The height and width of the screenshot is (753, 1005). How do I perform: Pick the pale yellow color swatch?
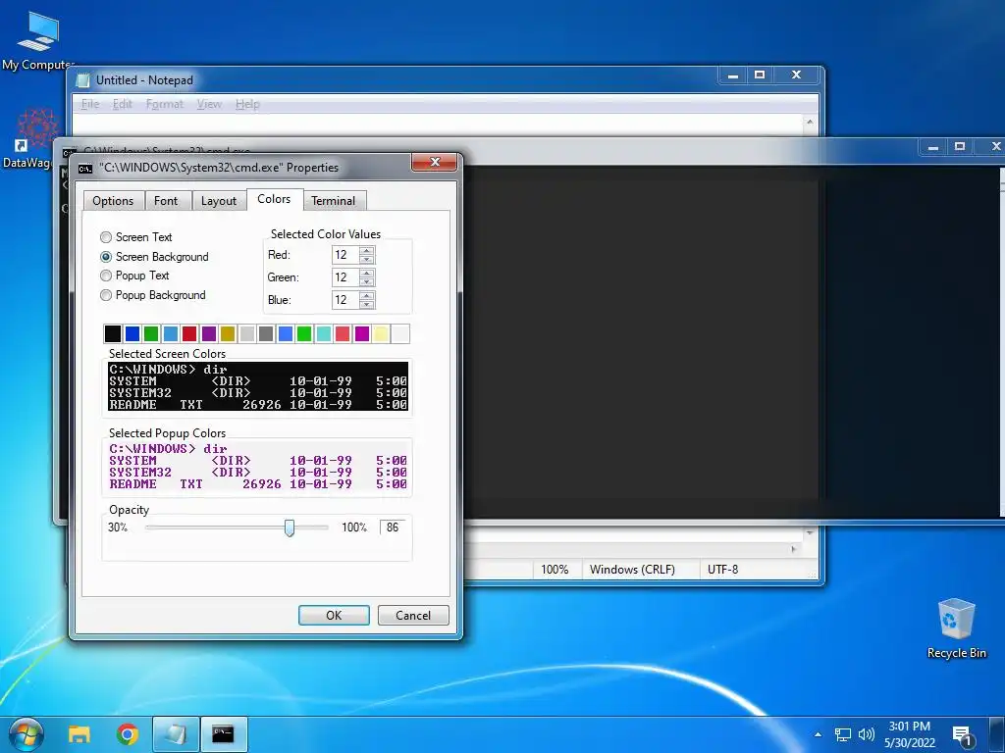[381, 333]
